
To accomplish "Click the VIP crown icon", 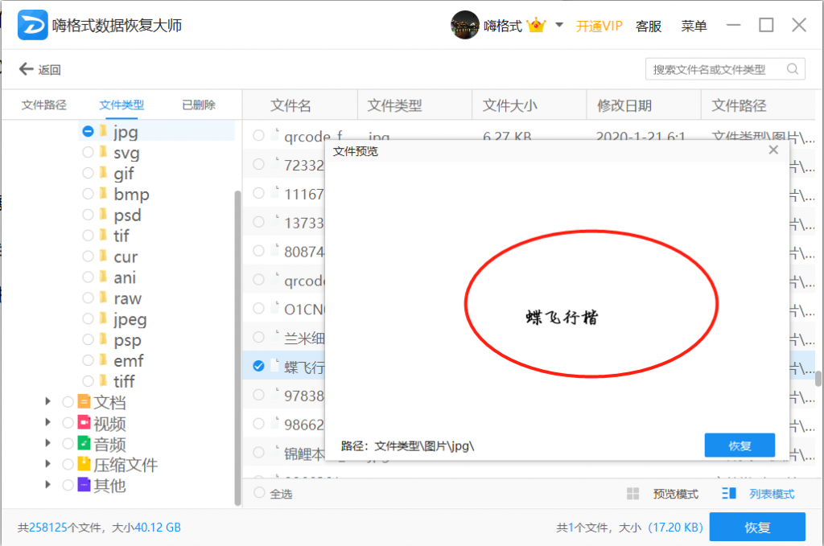I will [x=536, y=25].
